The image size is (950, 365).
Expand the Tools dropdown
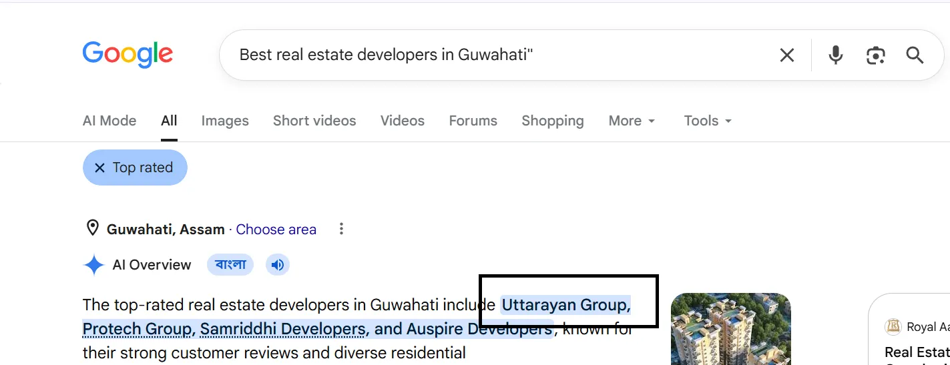pos(708,121)
